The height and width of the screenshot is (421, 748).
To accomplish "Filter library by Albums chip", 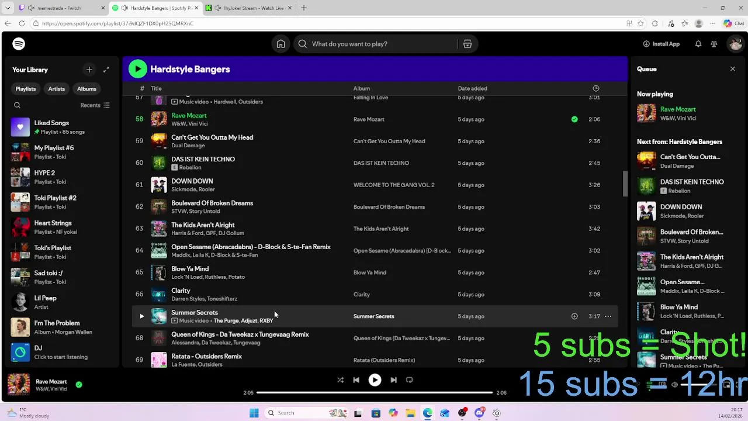I will coord(86,89).
